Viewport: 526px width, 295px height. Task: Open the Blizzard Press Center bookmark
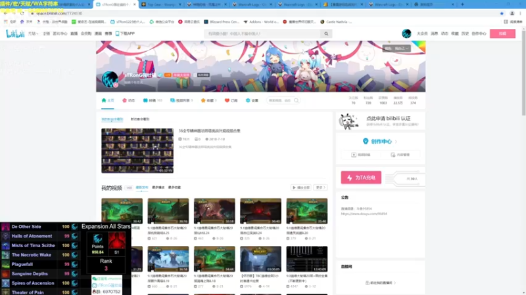pos(222,22)
